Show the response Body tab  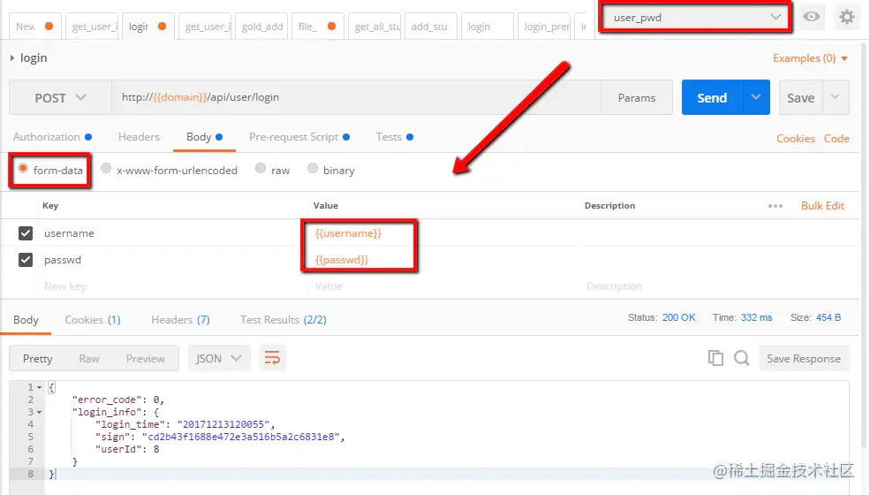26,320
